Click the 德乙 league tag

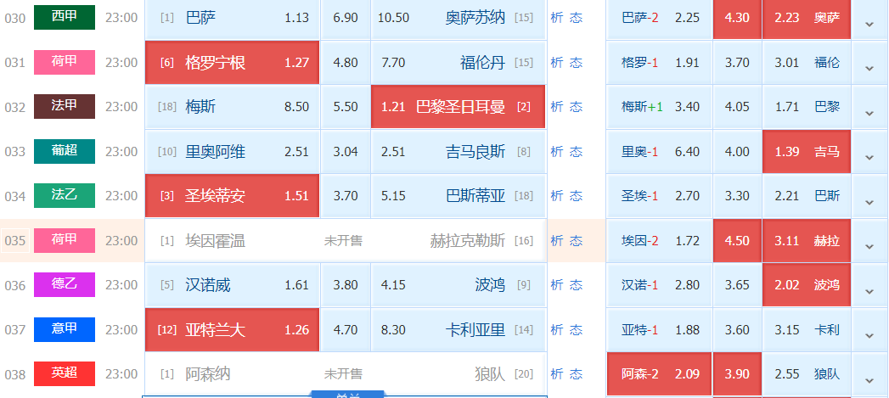(64, 284)
